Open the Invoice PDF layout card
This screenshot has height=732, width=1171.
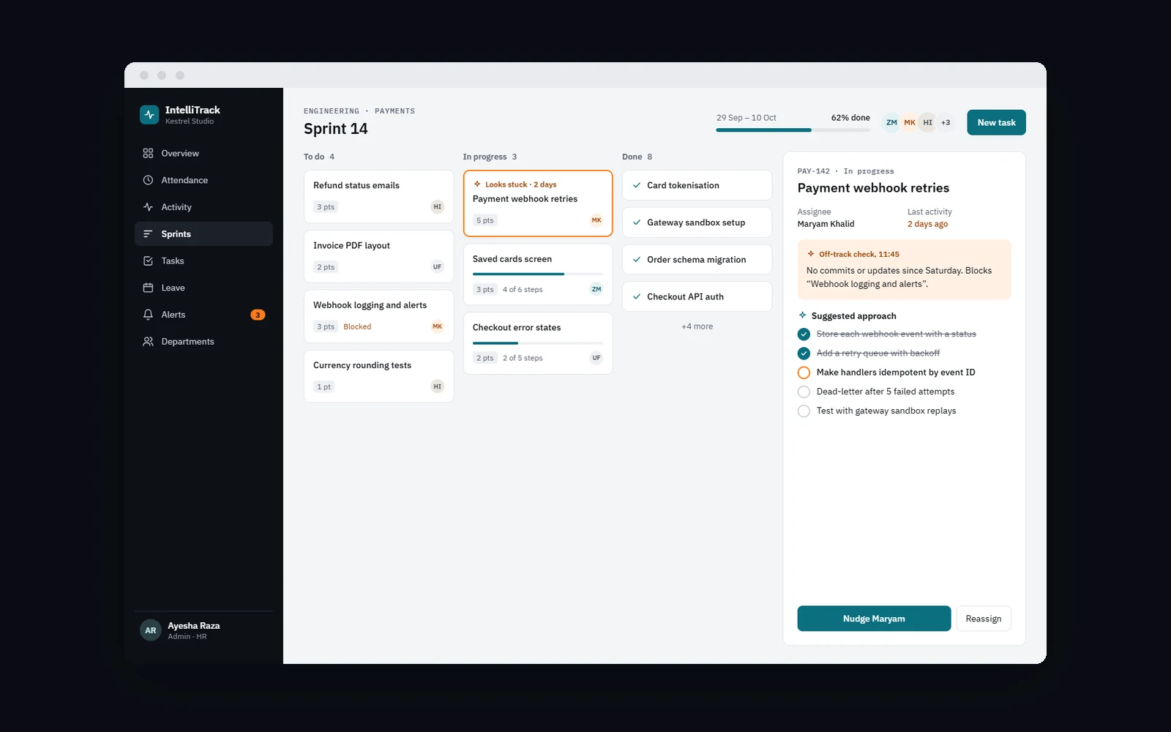point(378,256)
